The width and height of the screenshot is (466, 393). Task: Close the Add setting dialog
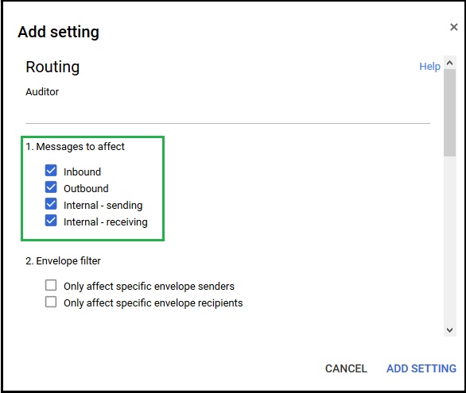453,27
